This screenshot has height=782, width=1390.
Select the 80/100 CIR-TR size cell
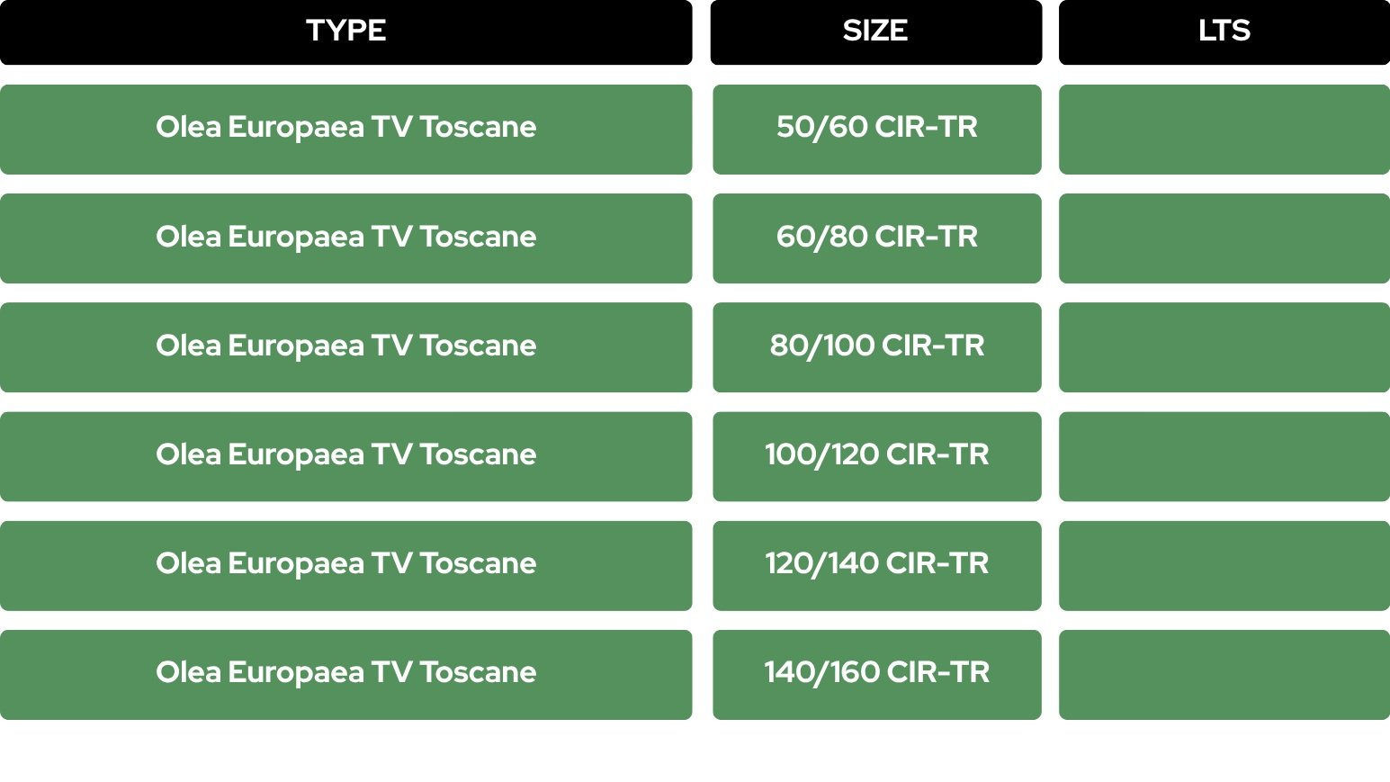click(x=877, y=347)
